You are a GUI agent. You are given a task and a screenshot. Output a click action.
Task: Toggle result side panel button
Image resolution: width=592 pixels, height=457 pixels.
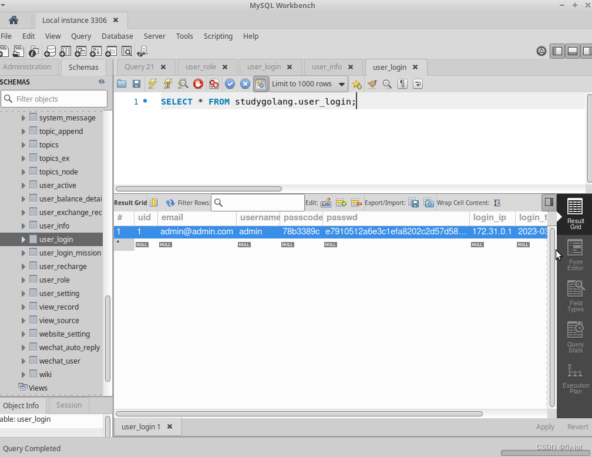point(549,203)
